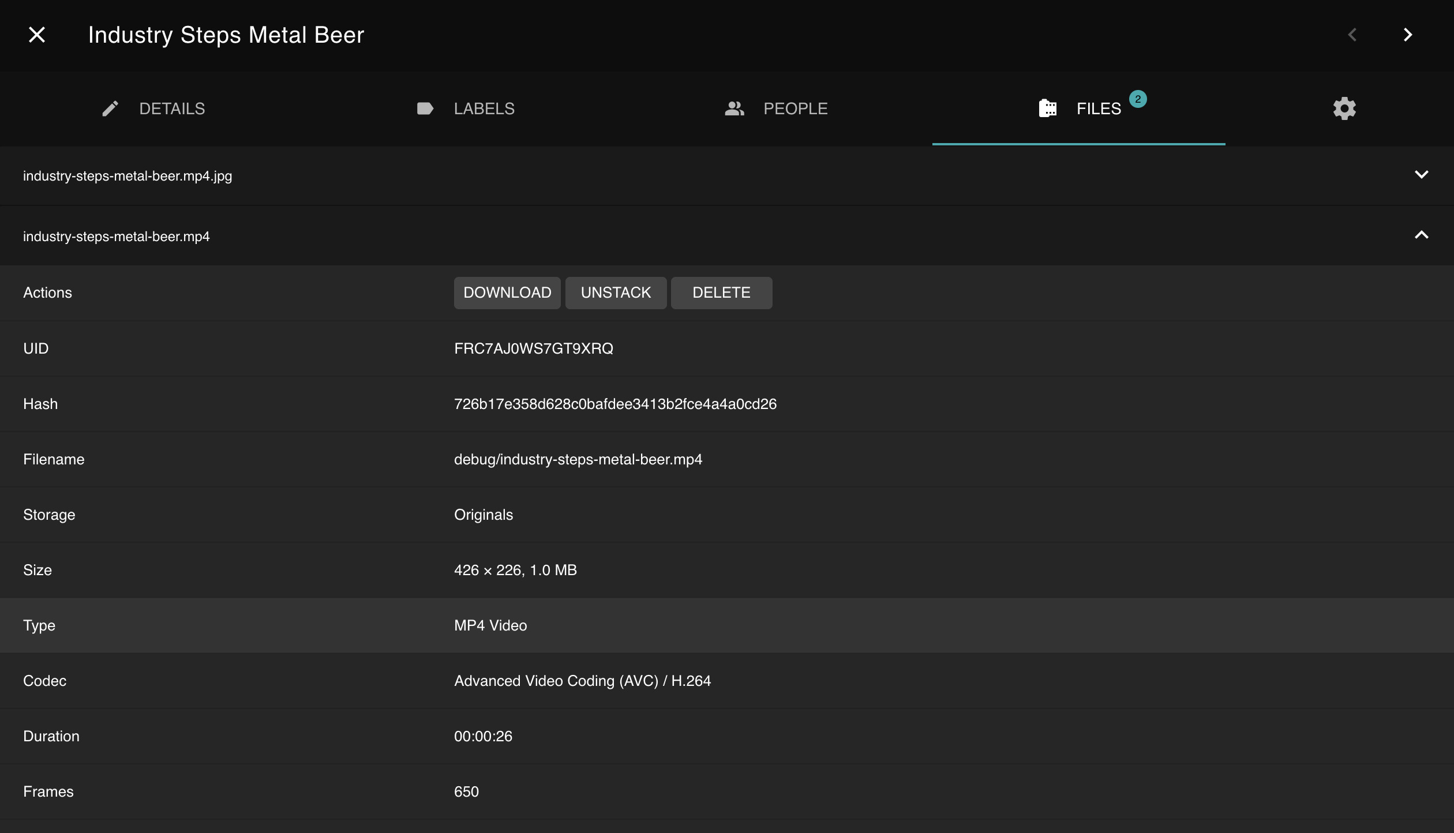Viewport: 1454px width, 833px height.
Task: Click the Files film strip icon
Action: (1048, 108)
